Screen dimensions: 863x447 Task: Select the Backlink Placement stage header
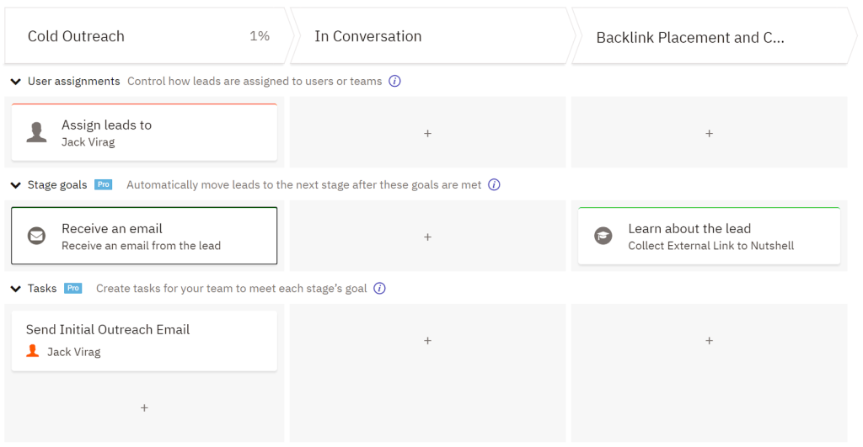pos(714,36)
